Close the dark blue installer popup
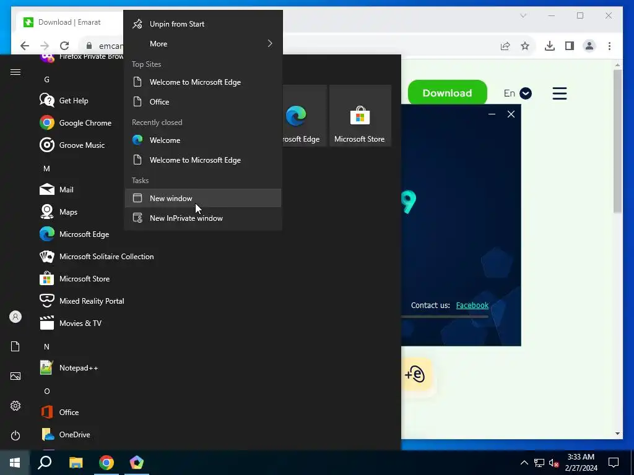Image resolution: width=634 pixels, height=475 pixels. [x=511, y=114]
